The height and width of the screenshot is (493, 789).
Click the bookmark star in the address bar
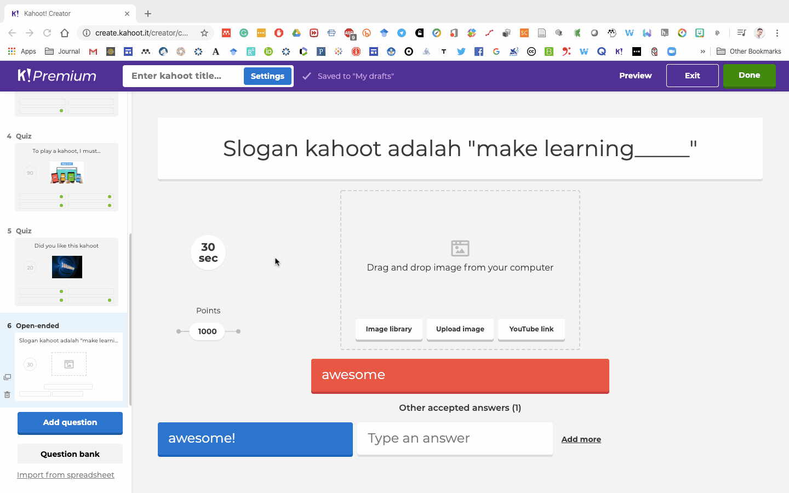tap(203, 32)
